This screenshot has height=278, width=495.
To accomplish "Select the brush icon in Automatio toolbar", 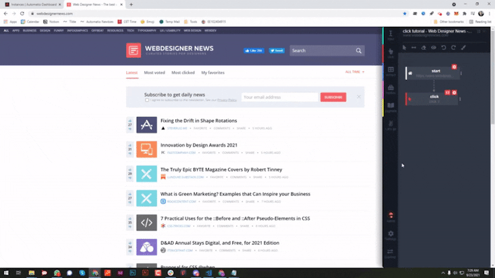I will [464, 48].
